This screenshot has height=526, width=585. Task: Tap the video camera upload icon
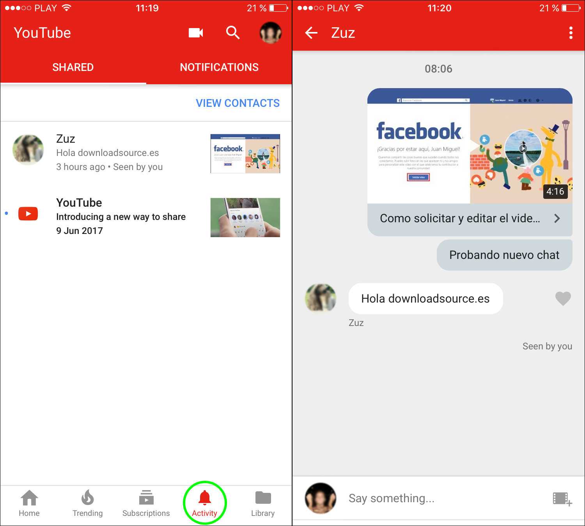(x=196, y=33)
